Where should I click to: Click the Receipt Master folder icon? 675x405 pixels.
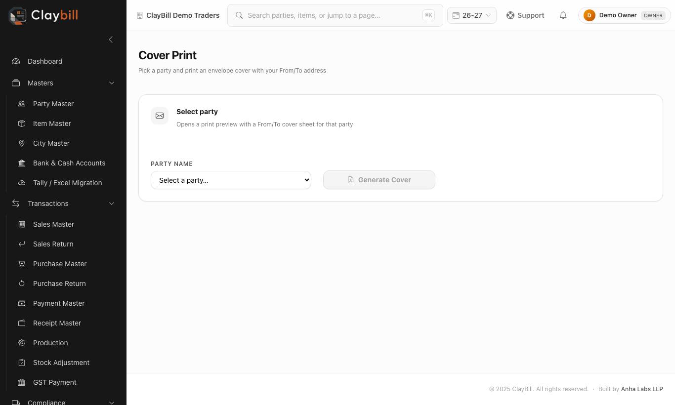[x=22, y=323]
